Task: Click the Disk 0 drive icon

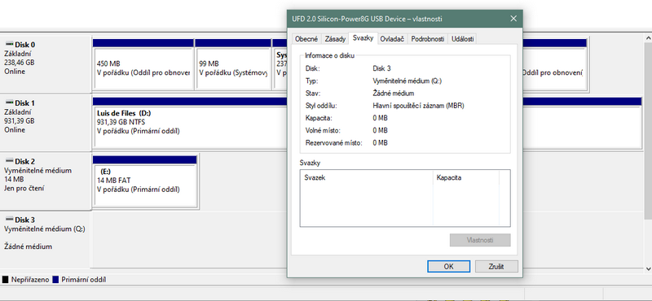Action: tap(9, 44)
